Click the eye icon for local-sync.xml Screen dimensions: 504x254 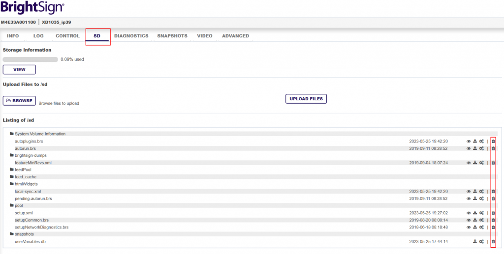(x=469, y=192)
